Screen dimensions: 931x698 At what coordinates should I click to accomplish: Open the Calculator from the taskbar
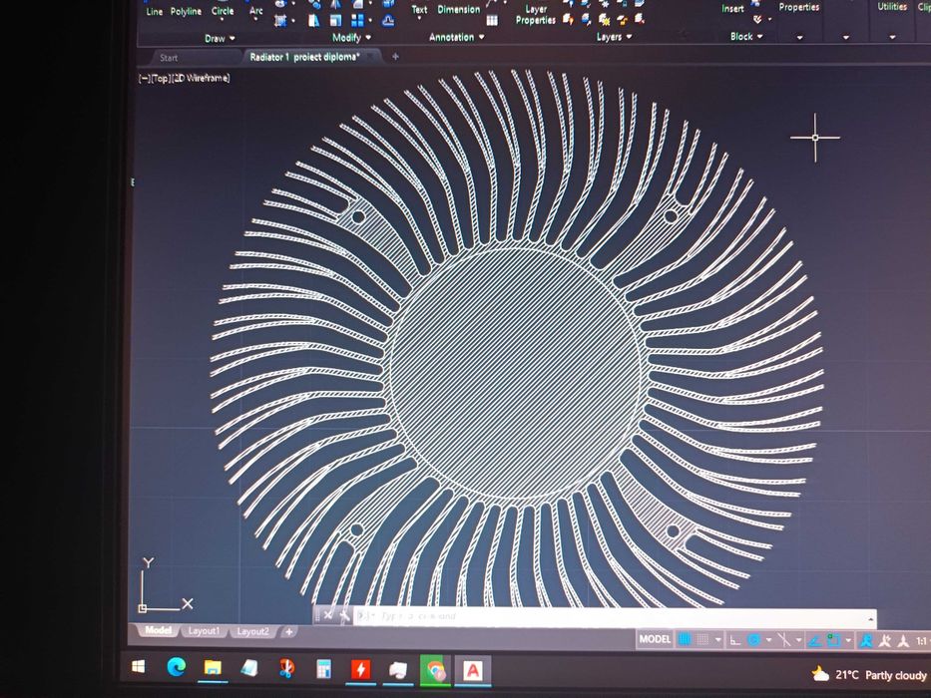pos(323,669)
